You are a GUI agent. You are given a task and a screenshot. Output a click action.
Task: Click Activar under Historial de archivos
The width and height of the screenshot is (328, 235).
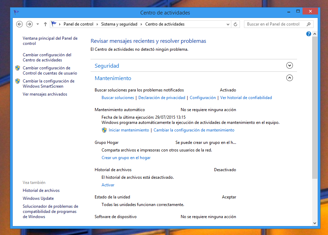(108, 185)
